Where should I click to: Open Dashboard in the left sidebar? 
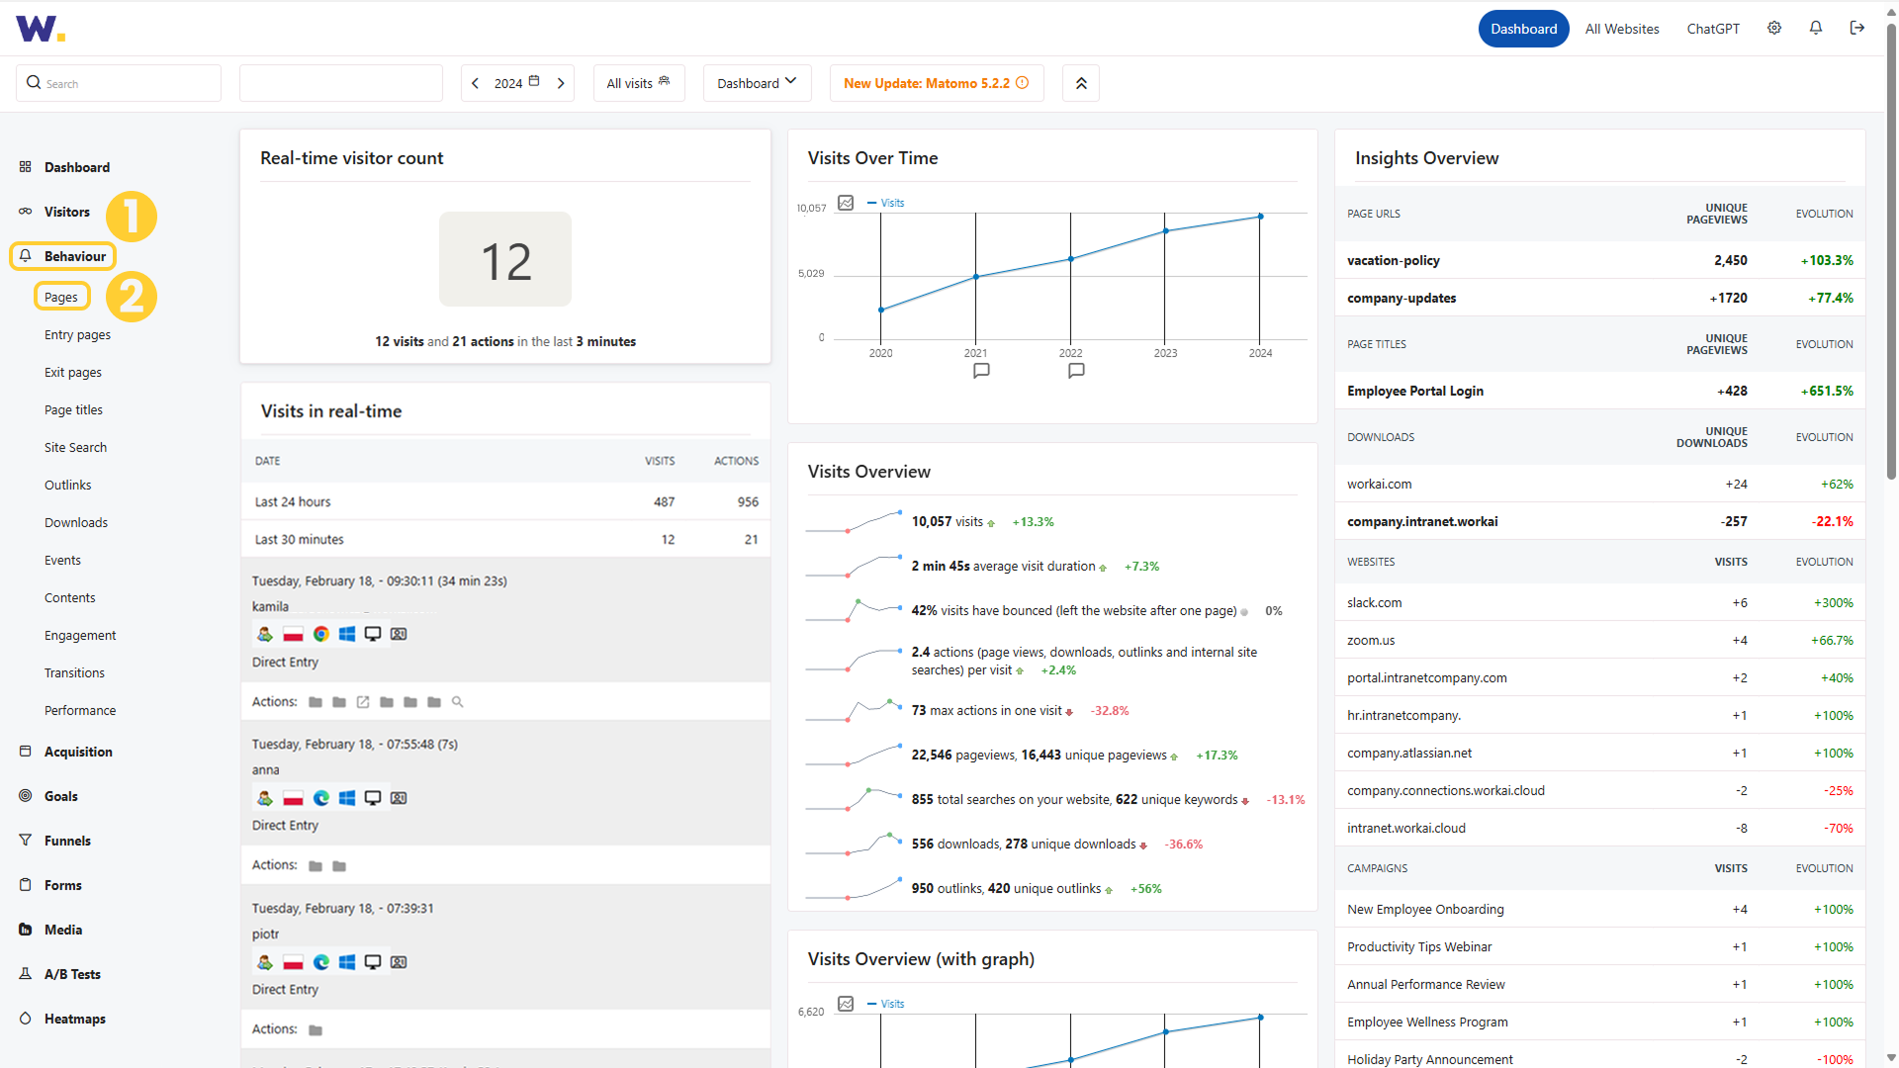(77, 167)
